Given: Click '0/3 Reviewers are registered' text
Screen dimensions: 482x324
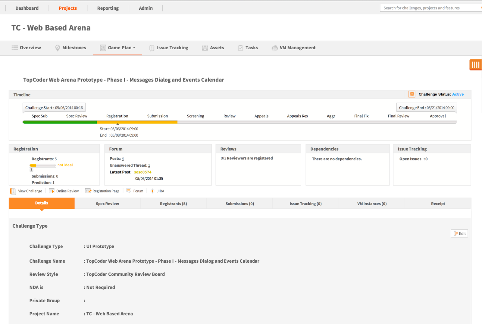Looking at the screenshot, I should [x=247, y=158].
